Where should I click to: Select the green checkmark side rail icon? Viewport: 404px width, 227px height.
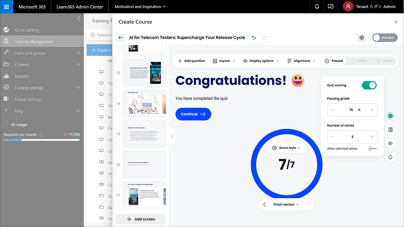coord(390,116)
